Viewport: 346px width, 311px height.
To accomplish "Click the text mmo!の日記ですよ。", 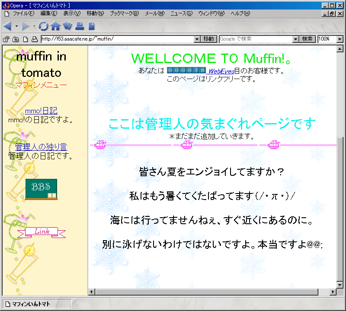I will click(41, 120).
